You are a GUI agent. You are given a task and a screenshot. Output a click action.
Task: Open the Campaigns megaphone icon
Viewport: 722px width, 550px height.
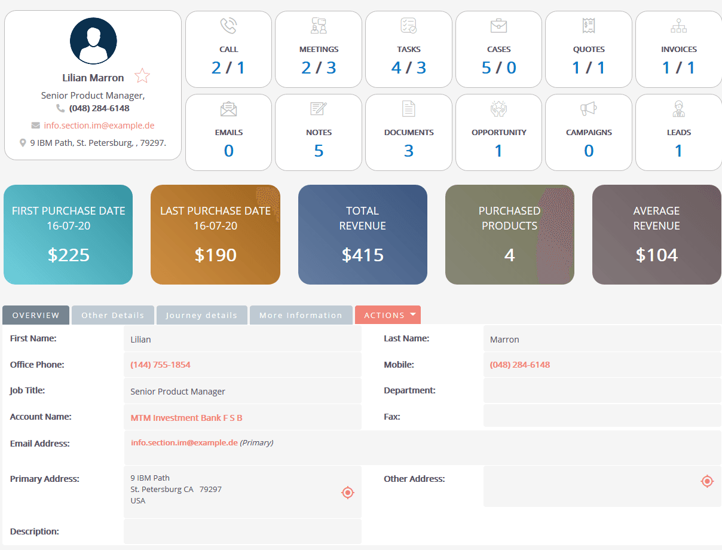pos(588,109)
